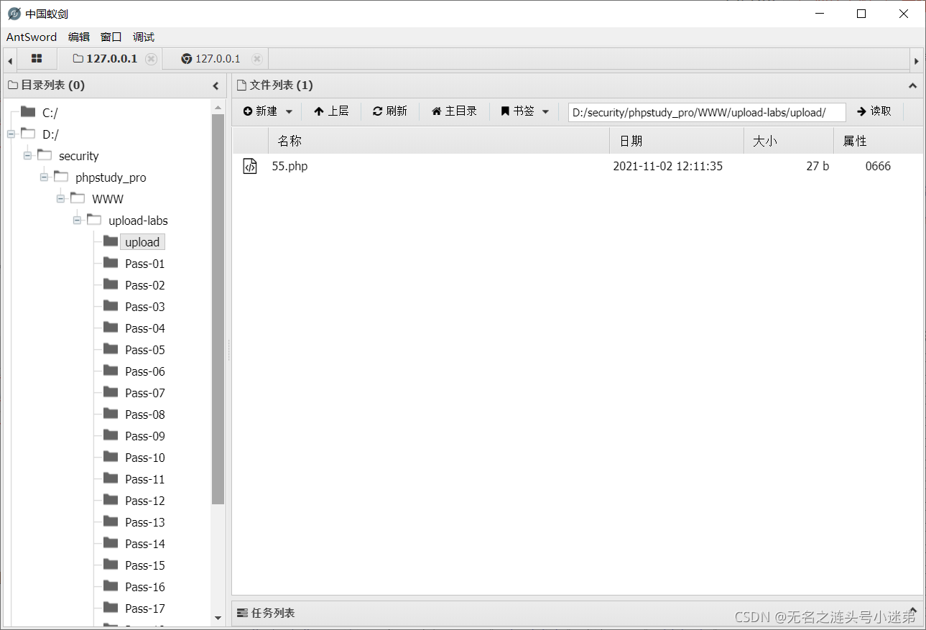The image size is (926, 630).
Task: Collapse the 文件列表 file panel
Action: pos(912,85)
